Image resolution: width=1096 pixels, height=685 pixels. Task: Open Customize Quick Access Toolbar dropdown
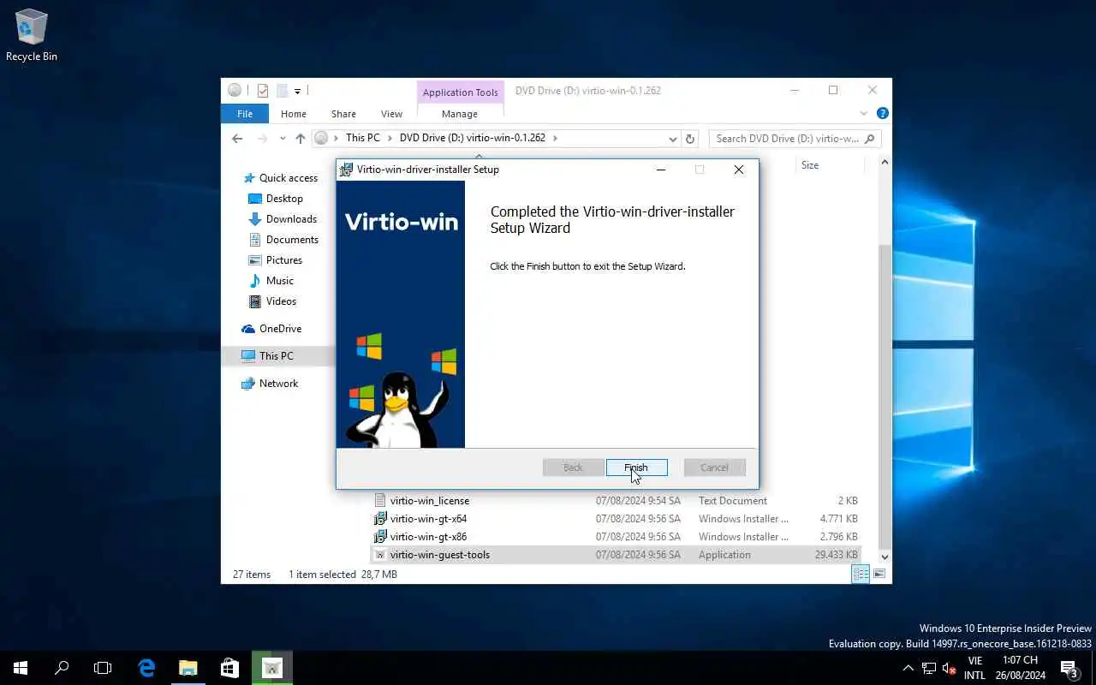[x=297, y=91]
